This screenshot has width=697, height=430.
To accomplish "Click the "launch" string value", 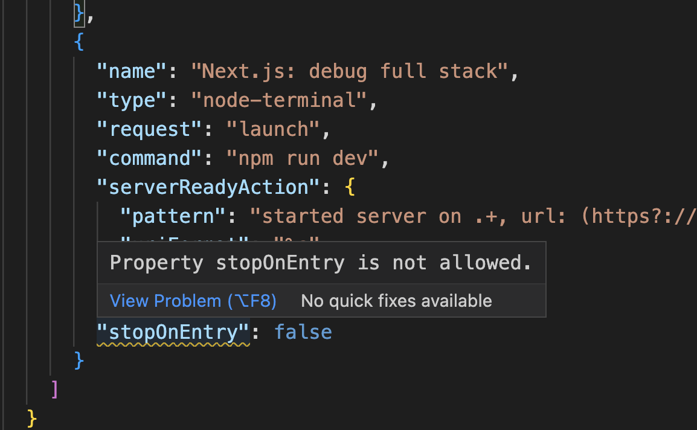I will 273,130.
